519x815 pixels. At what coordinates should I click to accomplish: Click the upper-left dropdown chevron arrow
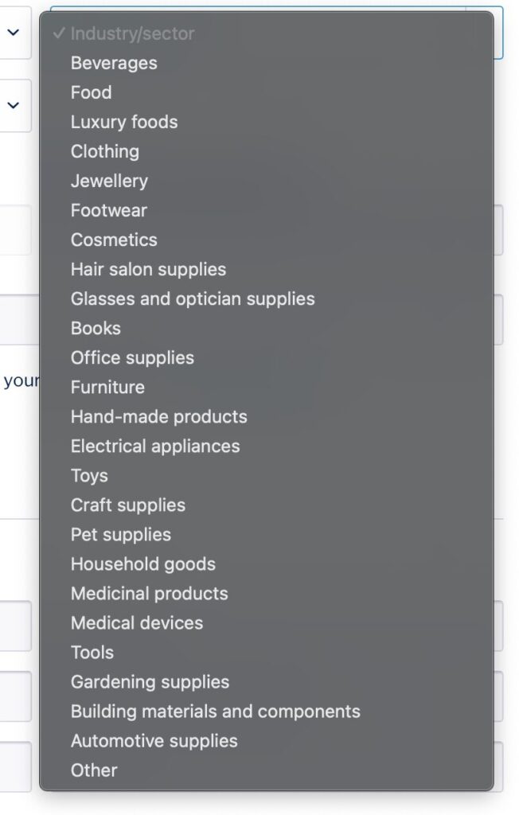coord(14,32)
